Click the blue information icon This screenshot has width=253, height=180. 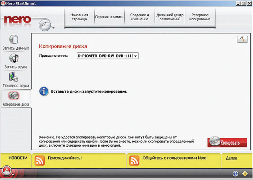(x=44, y=92)
